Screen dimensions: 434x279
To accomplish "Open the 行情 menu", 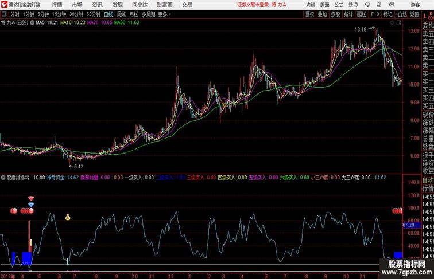I will 57,5.
